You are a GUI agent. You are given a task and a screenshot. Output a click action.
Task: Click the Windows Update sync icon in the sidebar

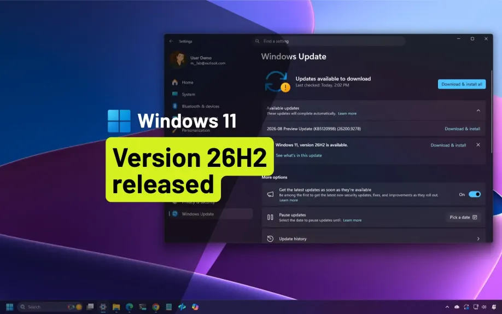(175, 214)
